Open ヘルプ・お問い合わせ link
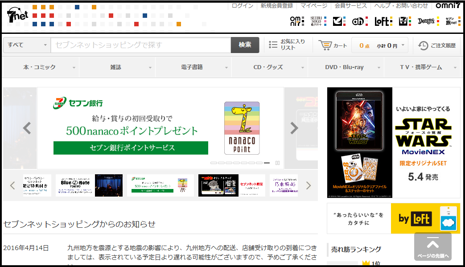Image resolution: width=465 pixels, height=267 pixels. coord(401,5)
